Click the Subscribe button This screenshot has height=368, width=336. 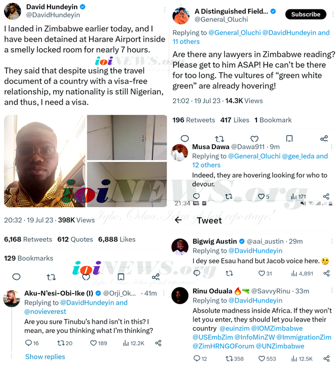coord(306,14)
